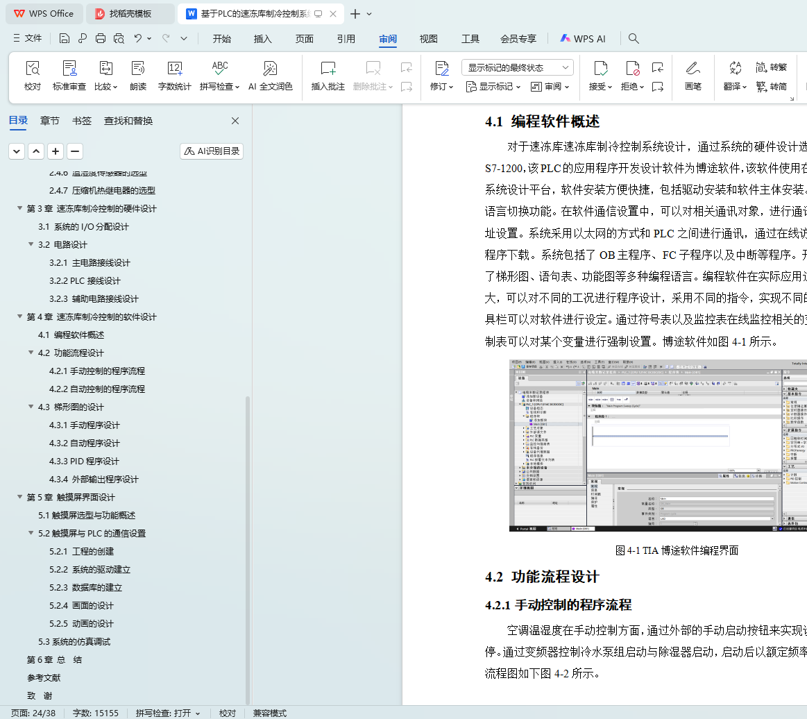Click down arrow to move outline level down
The height and width of the screenshot is (719, 807).
[x=17, y=151]
